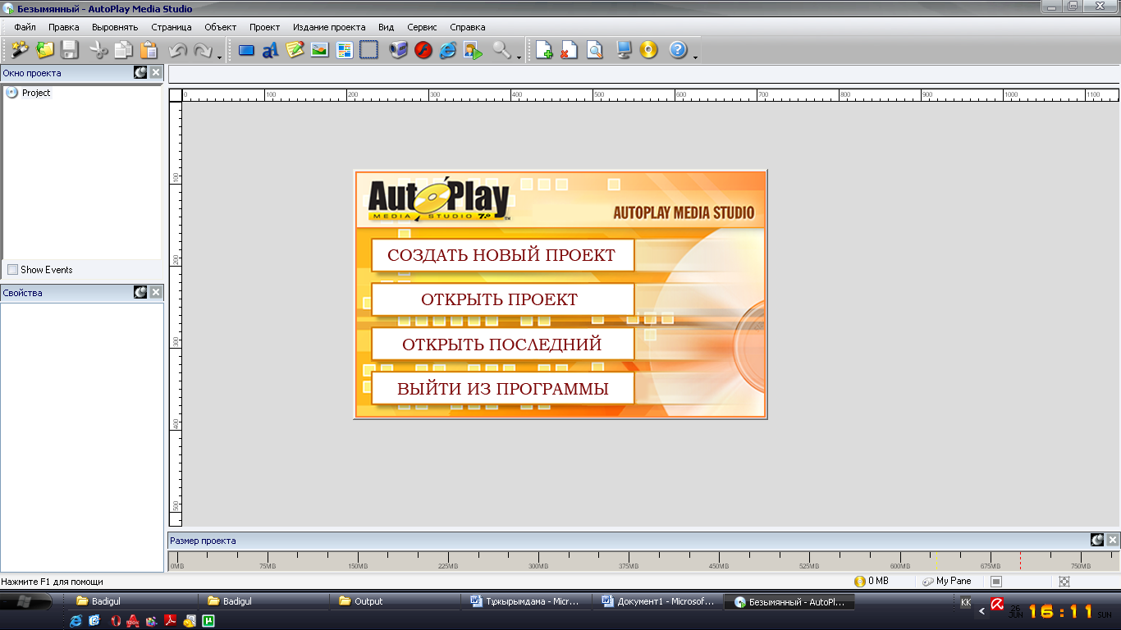Click the monitor Preview project icon
Viewport: 1121px width, 630px height.
point(625,50)
